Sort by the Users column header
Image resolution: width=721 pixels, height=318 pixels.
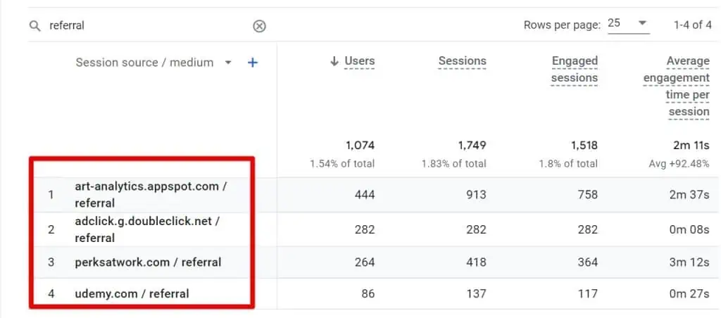[360, 61]
